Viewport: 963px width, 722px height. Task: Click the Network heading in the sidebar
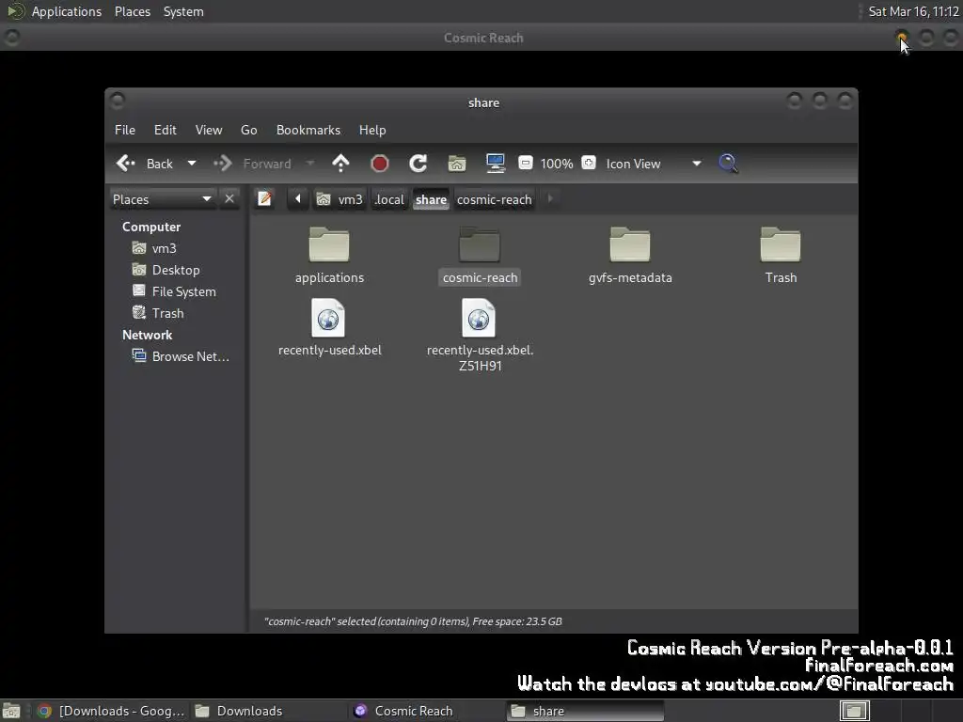pyautogui.click(x=147, y=335)
